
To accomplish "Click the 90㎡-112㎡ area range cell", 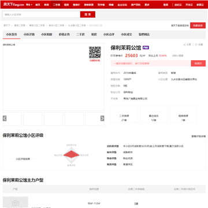I will tap(94, 203).
